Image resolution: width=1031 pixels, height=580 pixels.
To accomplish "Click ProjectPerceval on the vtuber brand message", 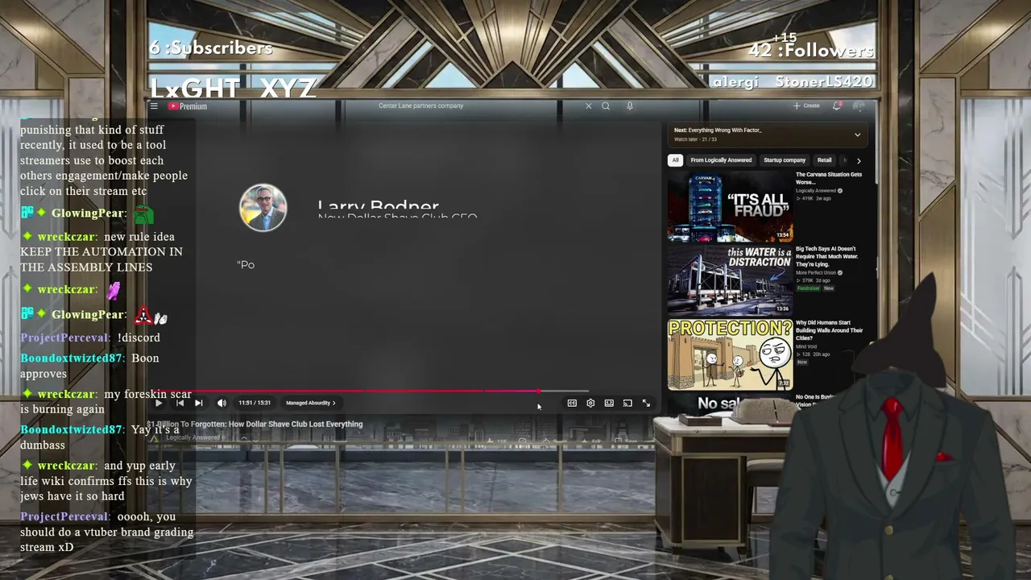I will (64, 516).
